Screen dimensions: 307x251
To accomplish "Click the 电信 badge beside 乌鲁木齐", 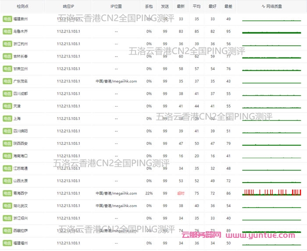I will tap(7, 32).
